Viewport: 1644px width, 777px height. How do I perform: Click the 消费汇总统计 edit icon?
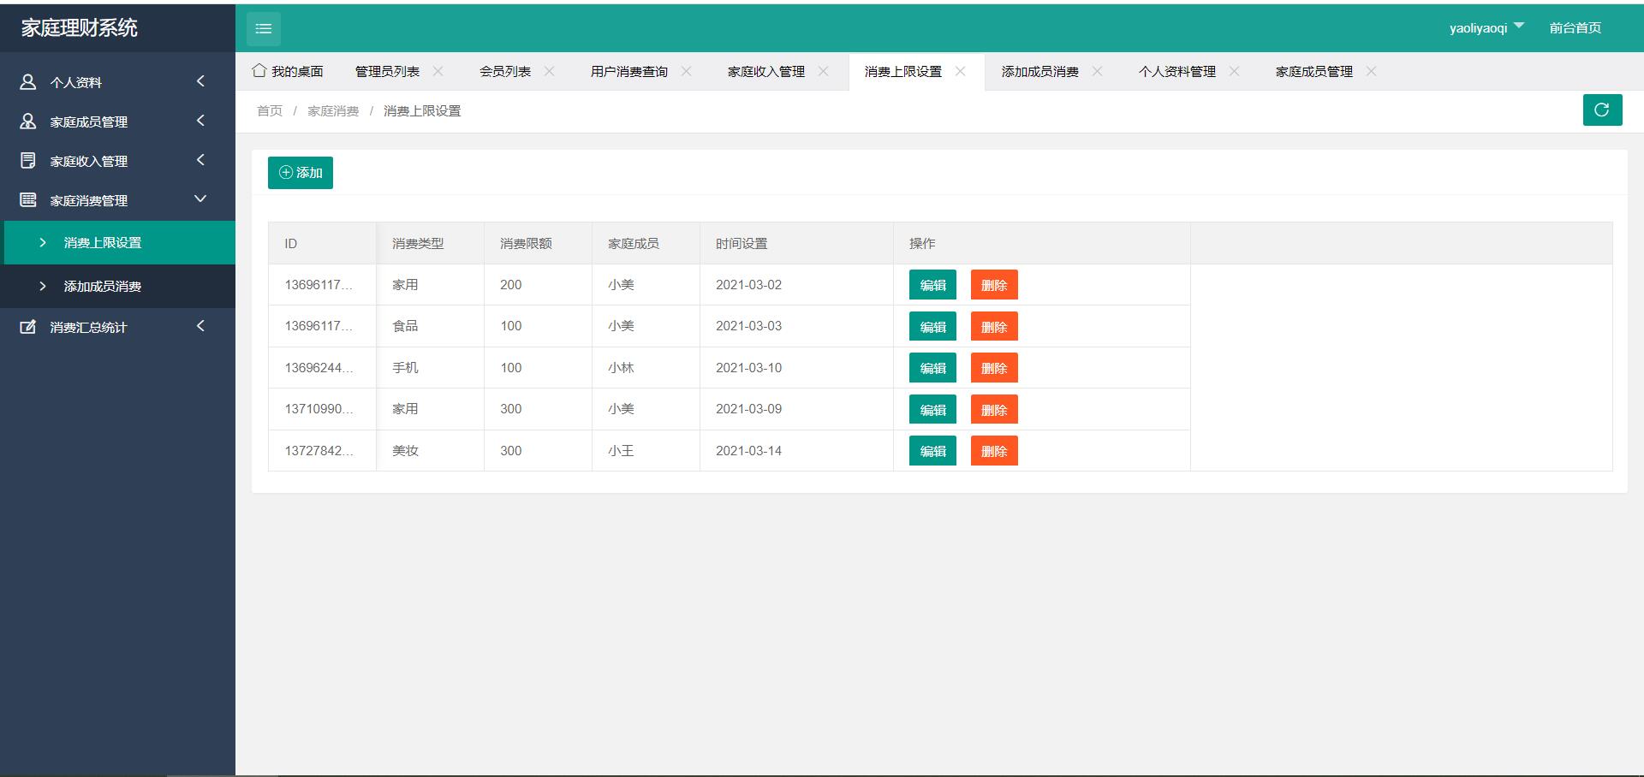pos(28,327)
